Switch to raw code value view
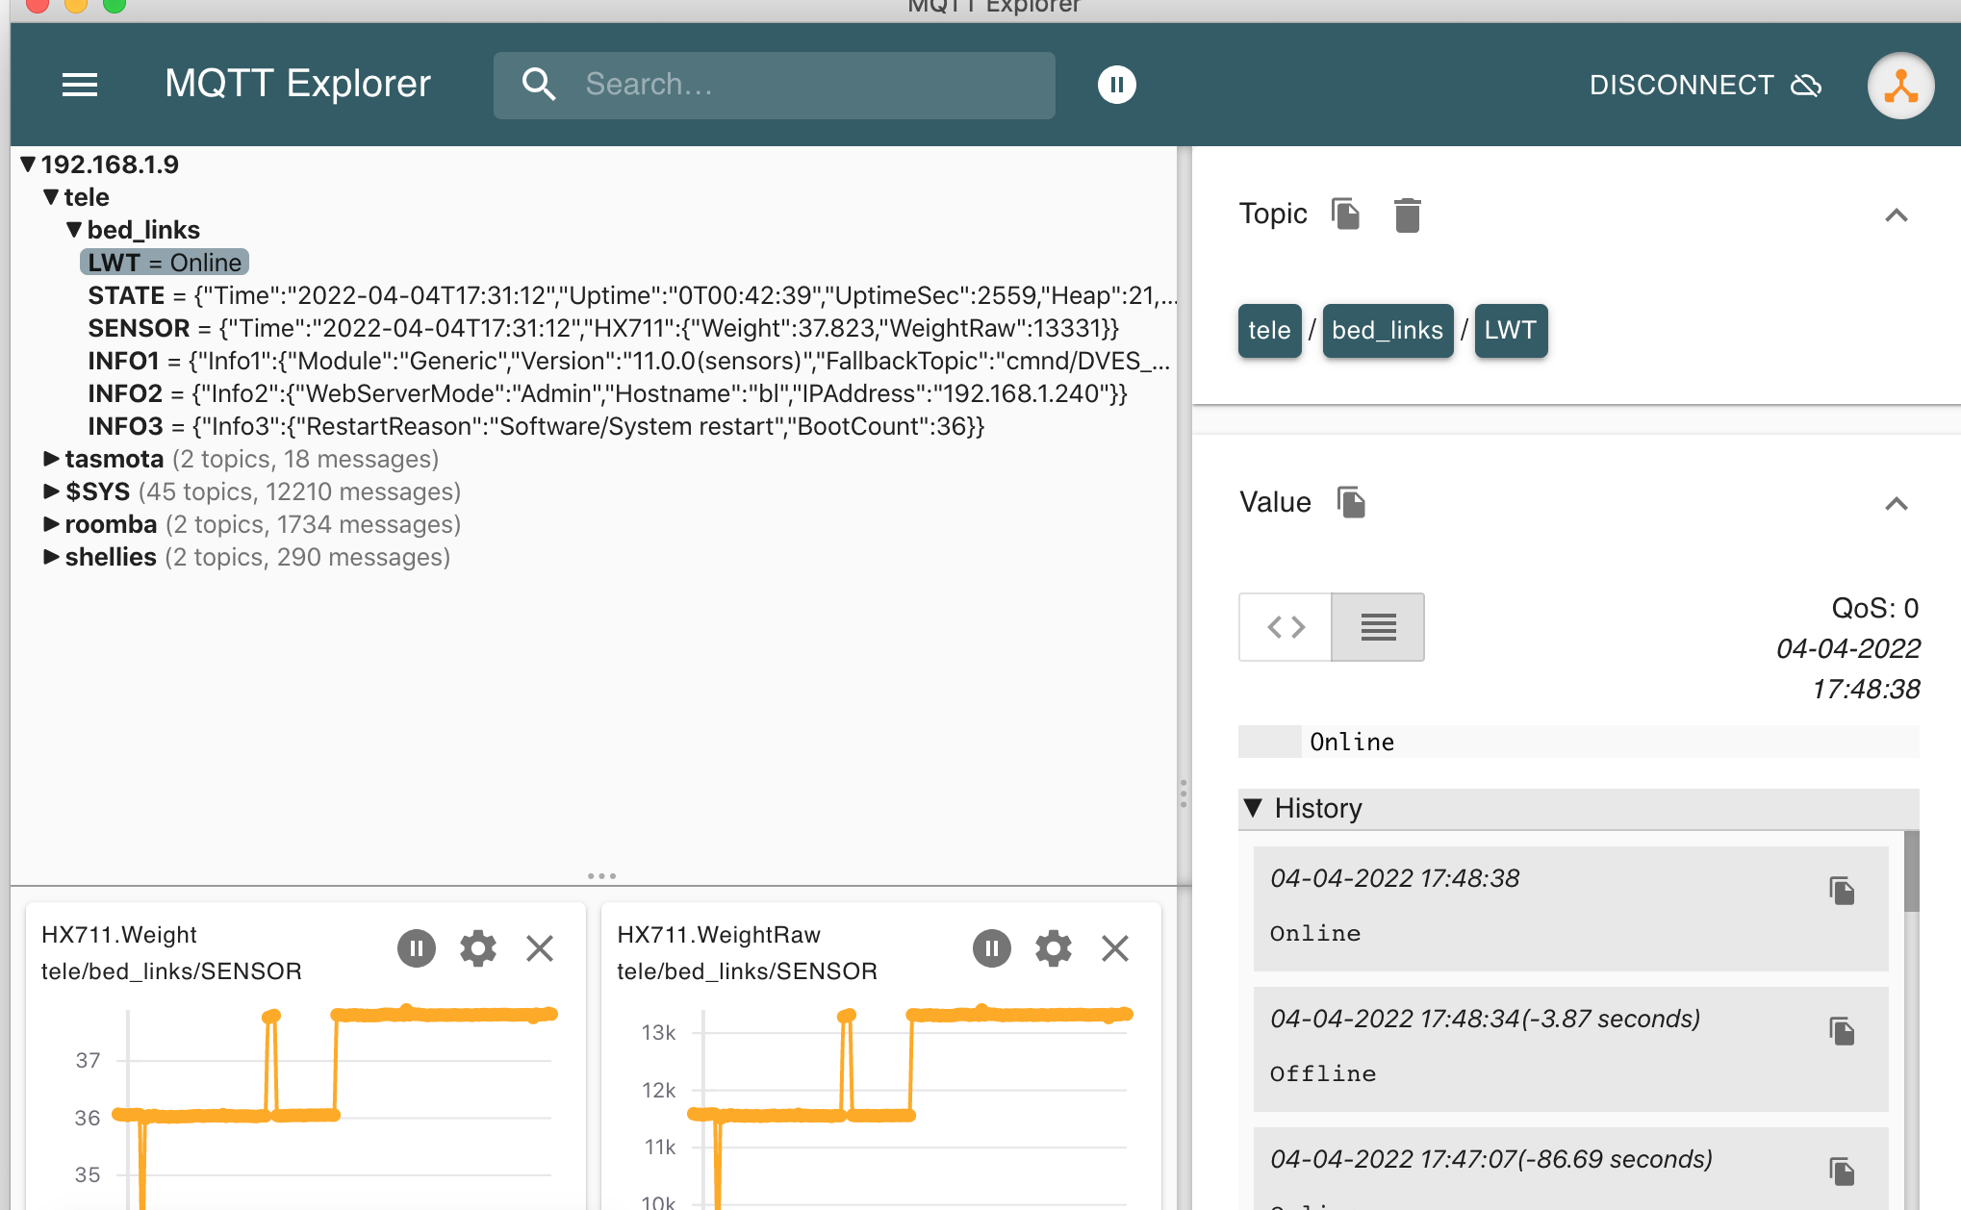The width and height of the screenshot is (1961, 1210). (x=1286, y=627)
